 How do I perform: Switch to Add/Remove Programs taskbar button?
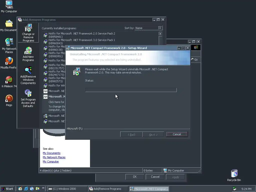[x=108, y=189]
